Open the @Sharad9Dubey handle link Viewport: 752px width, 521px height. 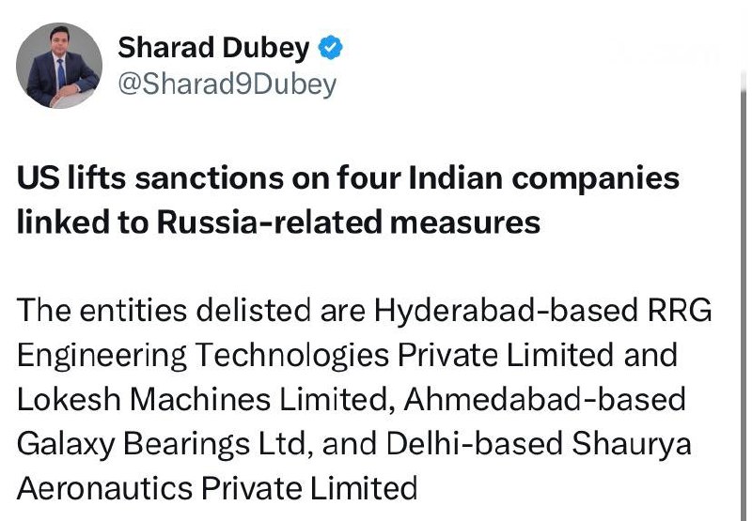[x=227, y=84]
